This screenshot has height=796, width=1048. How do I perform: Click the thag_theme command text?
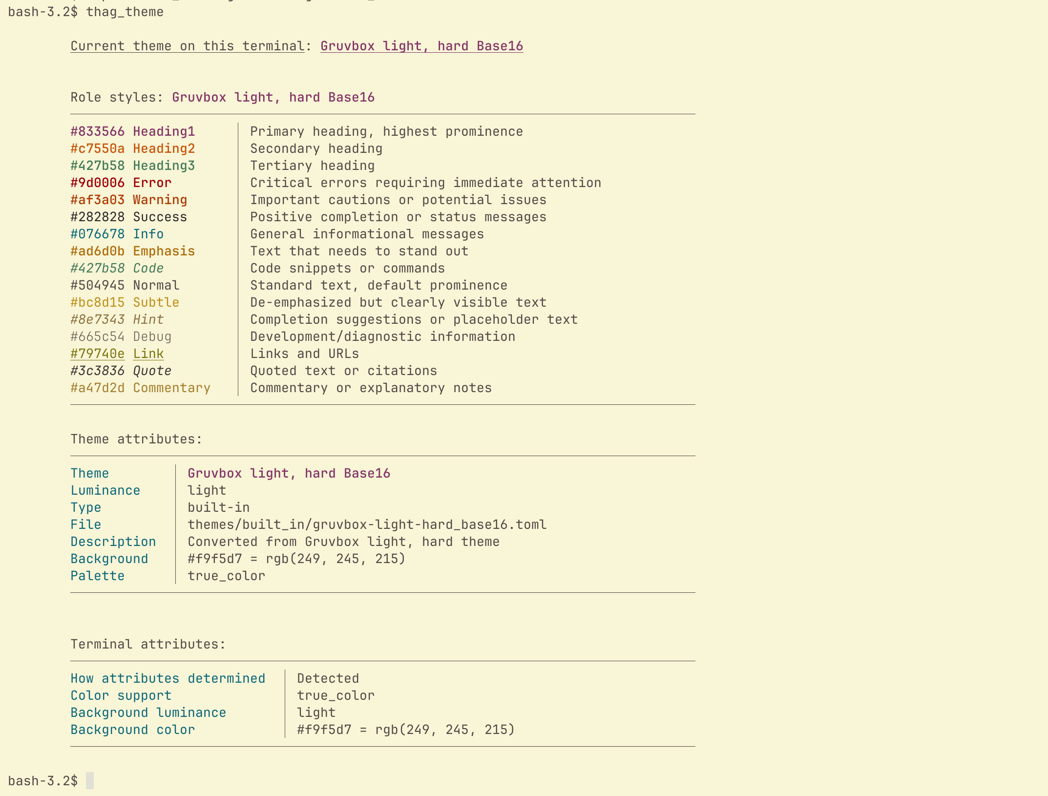[x=125, y=12]
